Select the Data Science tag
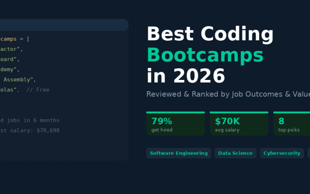This screenshot has height=194, width=310. pyautogui.click(x=235, y=153)
